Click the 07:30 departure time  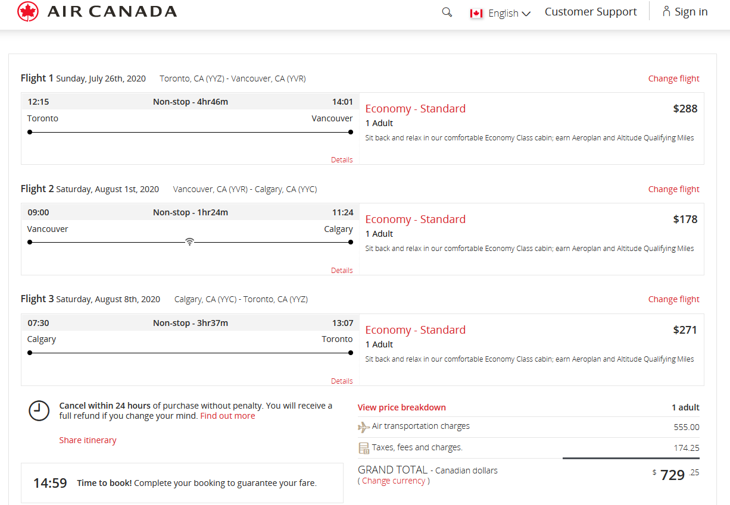pyautogui.click(x=38, y=323)
